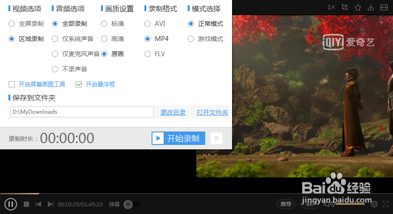Toggle the 弹幕 switch
This screenshot has height=214, width=393.
coord(132,205)
